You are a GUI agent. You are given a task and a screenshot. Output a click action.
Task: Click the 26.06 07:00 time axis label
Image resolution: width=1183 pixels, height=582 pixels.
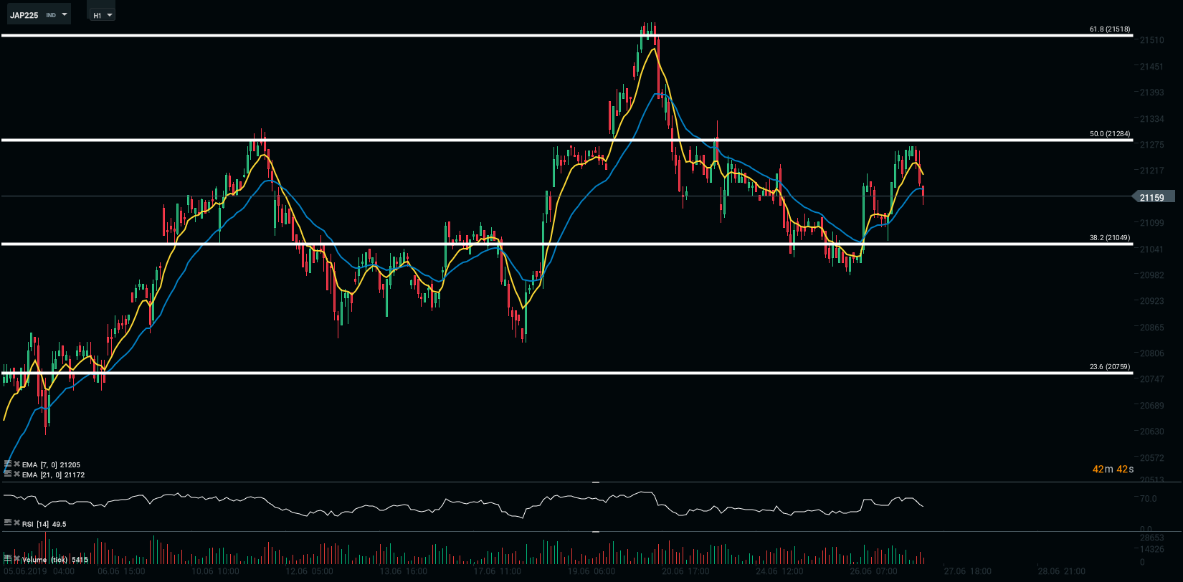pos(873,572)
